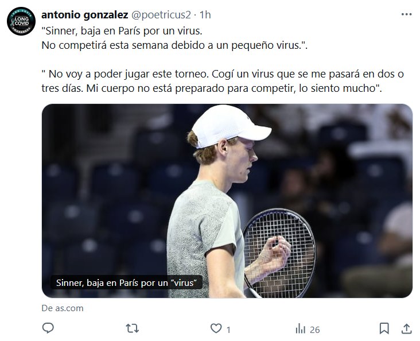Visit the "De as.com" source link
Viewport: 420px width, 341px height.
63,308
